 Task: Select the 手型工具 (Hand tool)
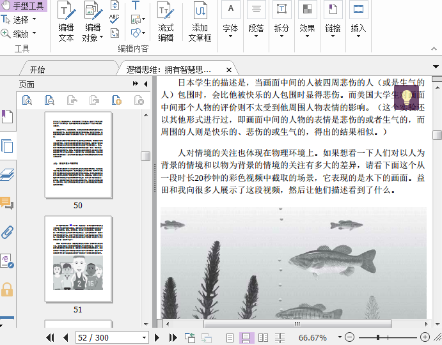point(24,6)
